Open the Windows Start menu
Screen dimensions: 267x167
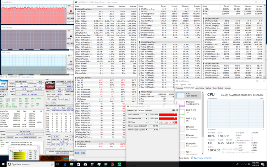tap(3, 164)
